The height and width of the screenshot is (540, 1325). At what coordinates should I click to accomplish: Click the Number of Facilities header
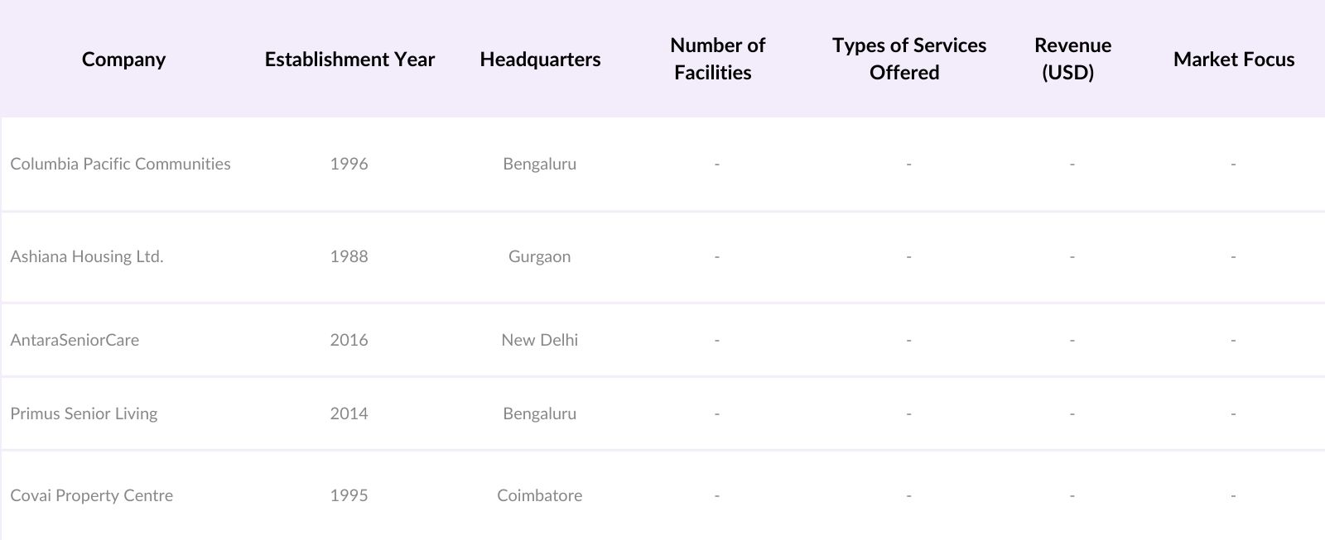pyautogui.click(x=717, y=59)
